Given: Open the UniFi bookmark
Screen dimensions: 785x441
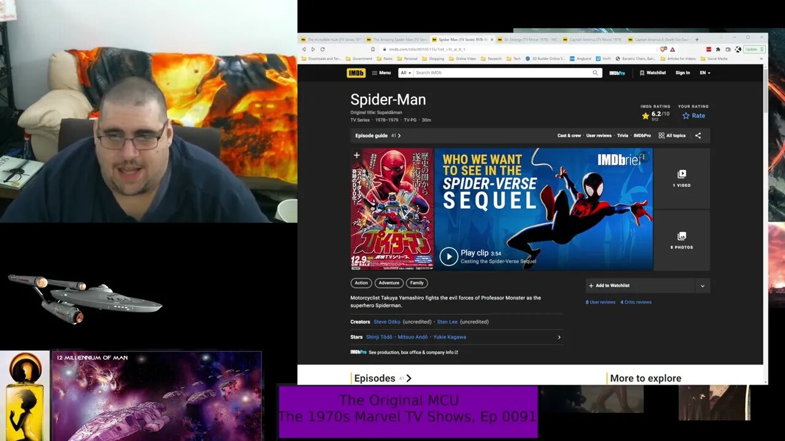Looking at the screenshot, I should [x=602, y=59].
